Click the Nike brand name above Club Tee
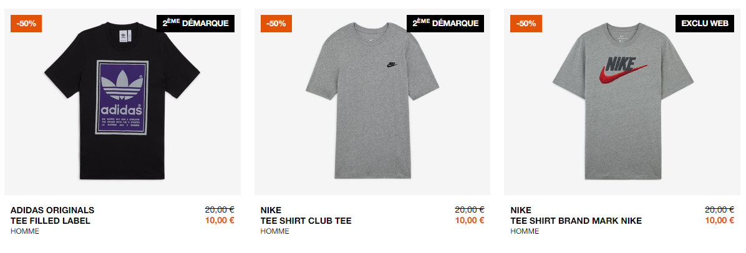 [x=271, y=210]
